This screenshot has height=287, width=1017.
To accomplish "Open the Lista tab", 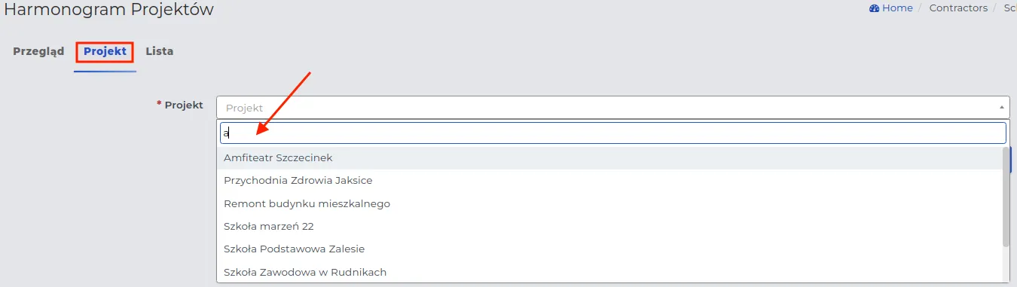I will click(x=160, y=51).
